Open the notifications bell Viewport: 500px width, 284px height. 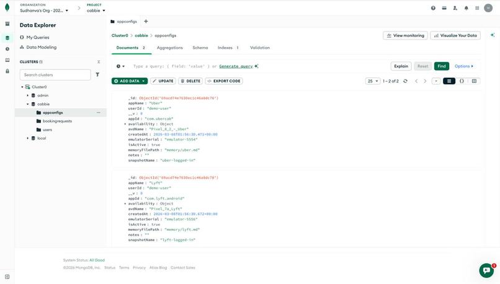(x=467, y=8)
